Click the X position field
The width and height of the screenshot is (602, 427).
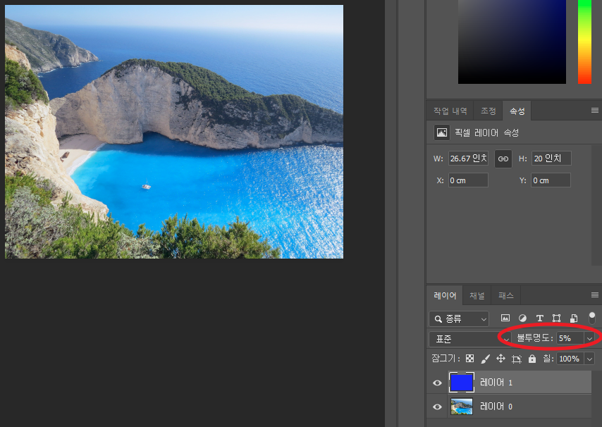(468, 180)
